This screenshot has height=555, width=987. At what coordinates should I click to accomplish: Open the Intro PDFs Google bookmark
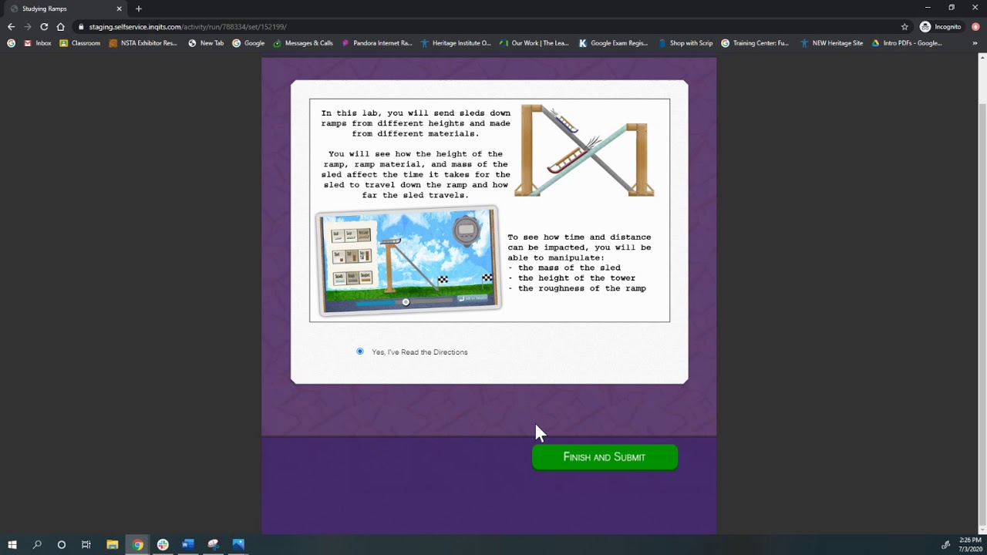907,43
